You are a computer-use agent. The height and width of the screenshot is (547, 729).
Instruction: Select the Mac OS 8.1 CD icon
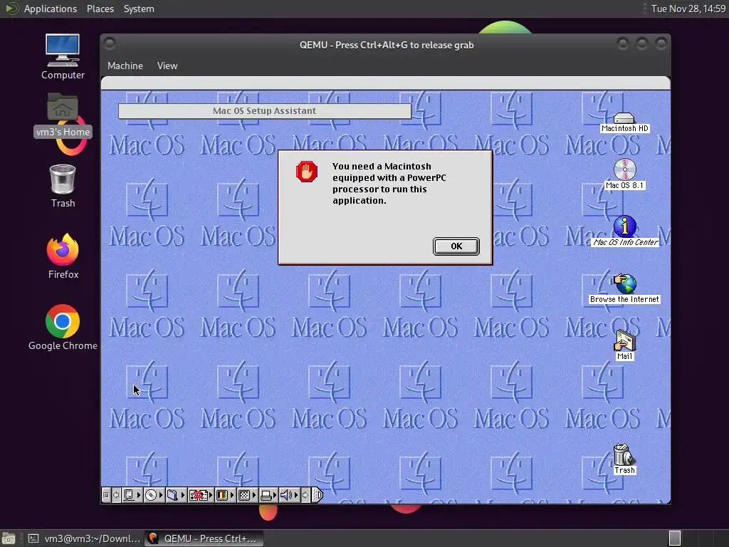point(624,174)
